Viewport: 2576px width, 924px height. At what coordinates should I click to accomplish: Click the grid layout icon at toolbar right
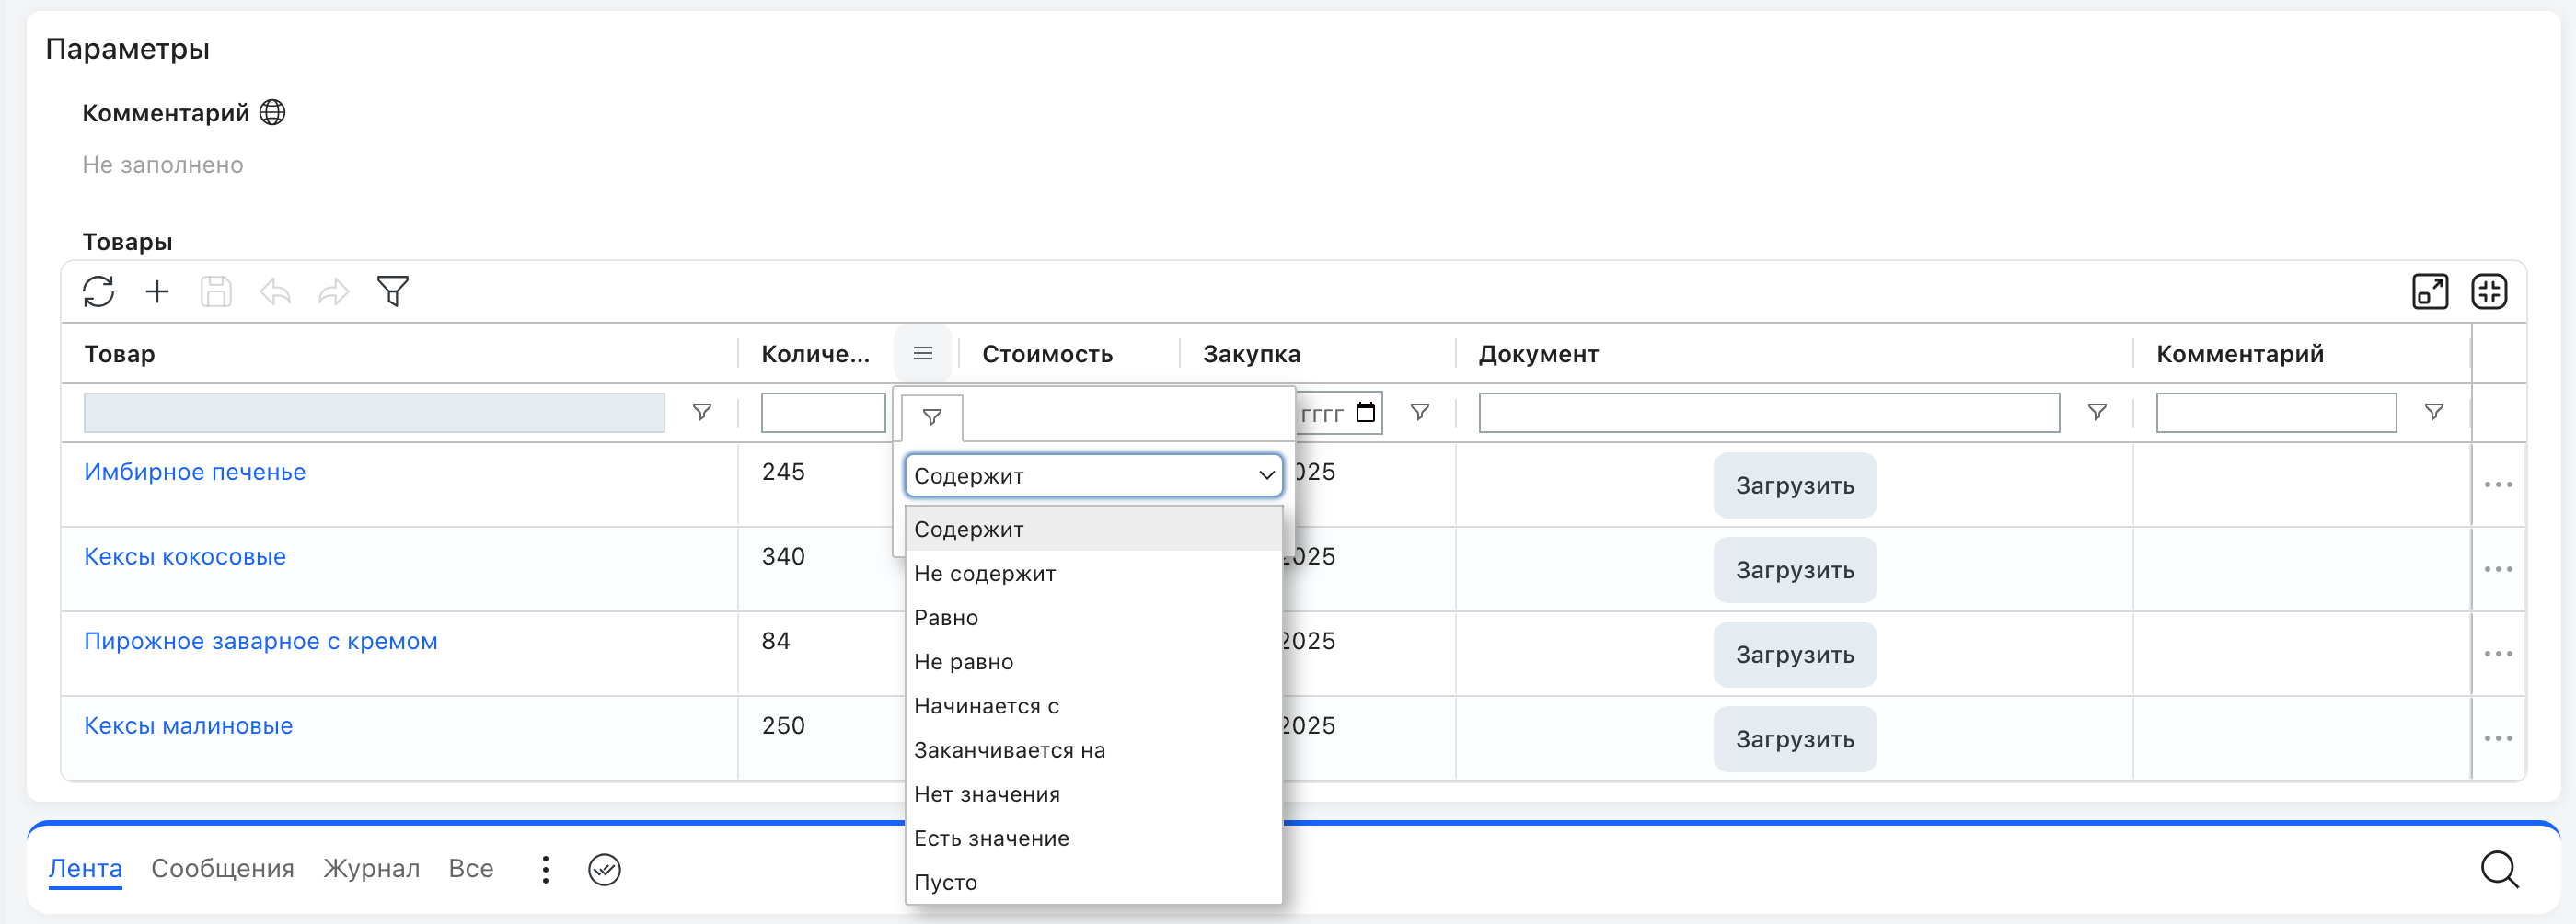(2489, 291)
